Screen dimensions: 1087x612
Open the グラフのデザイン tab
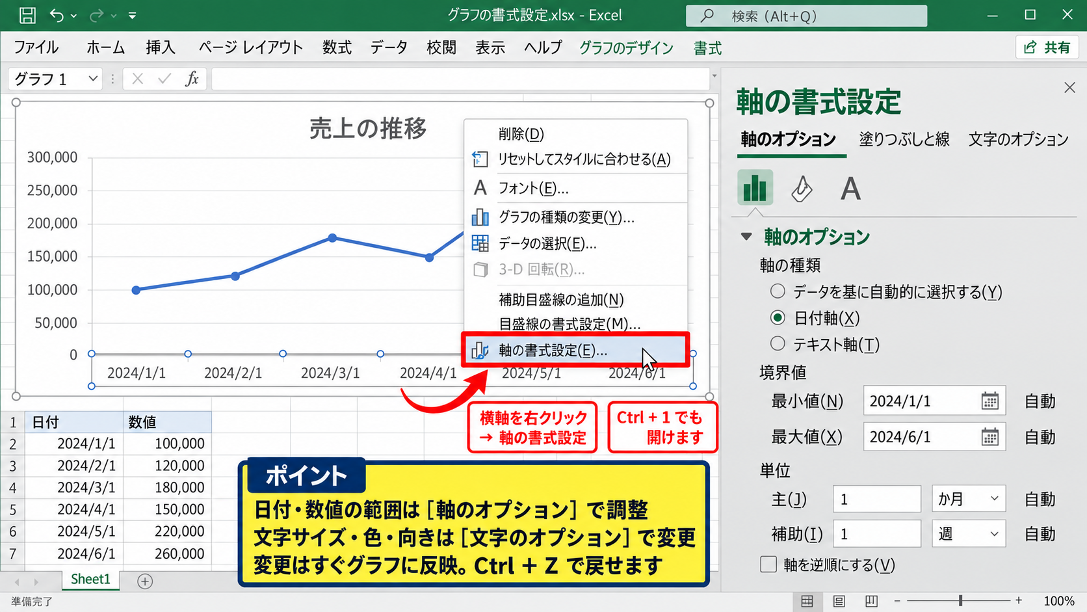626,48
